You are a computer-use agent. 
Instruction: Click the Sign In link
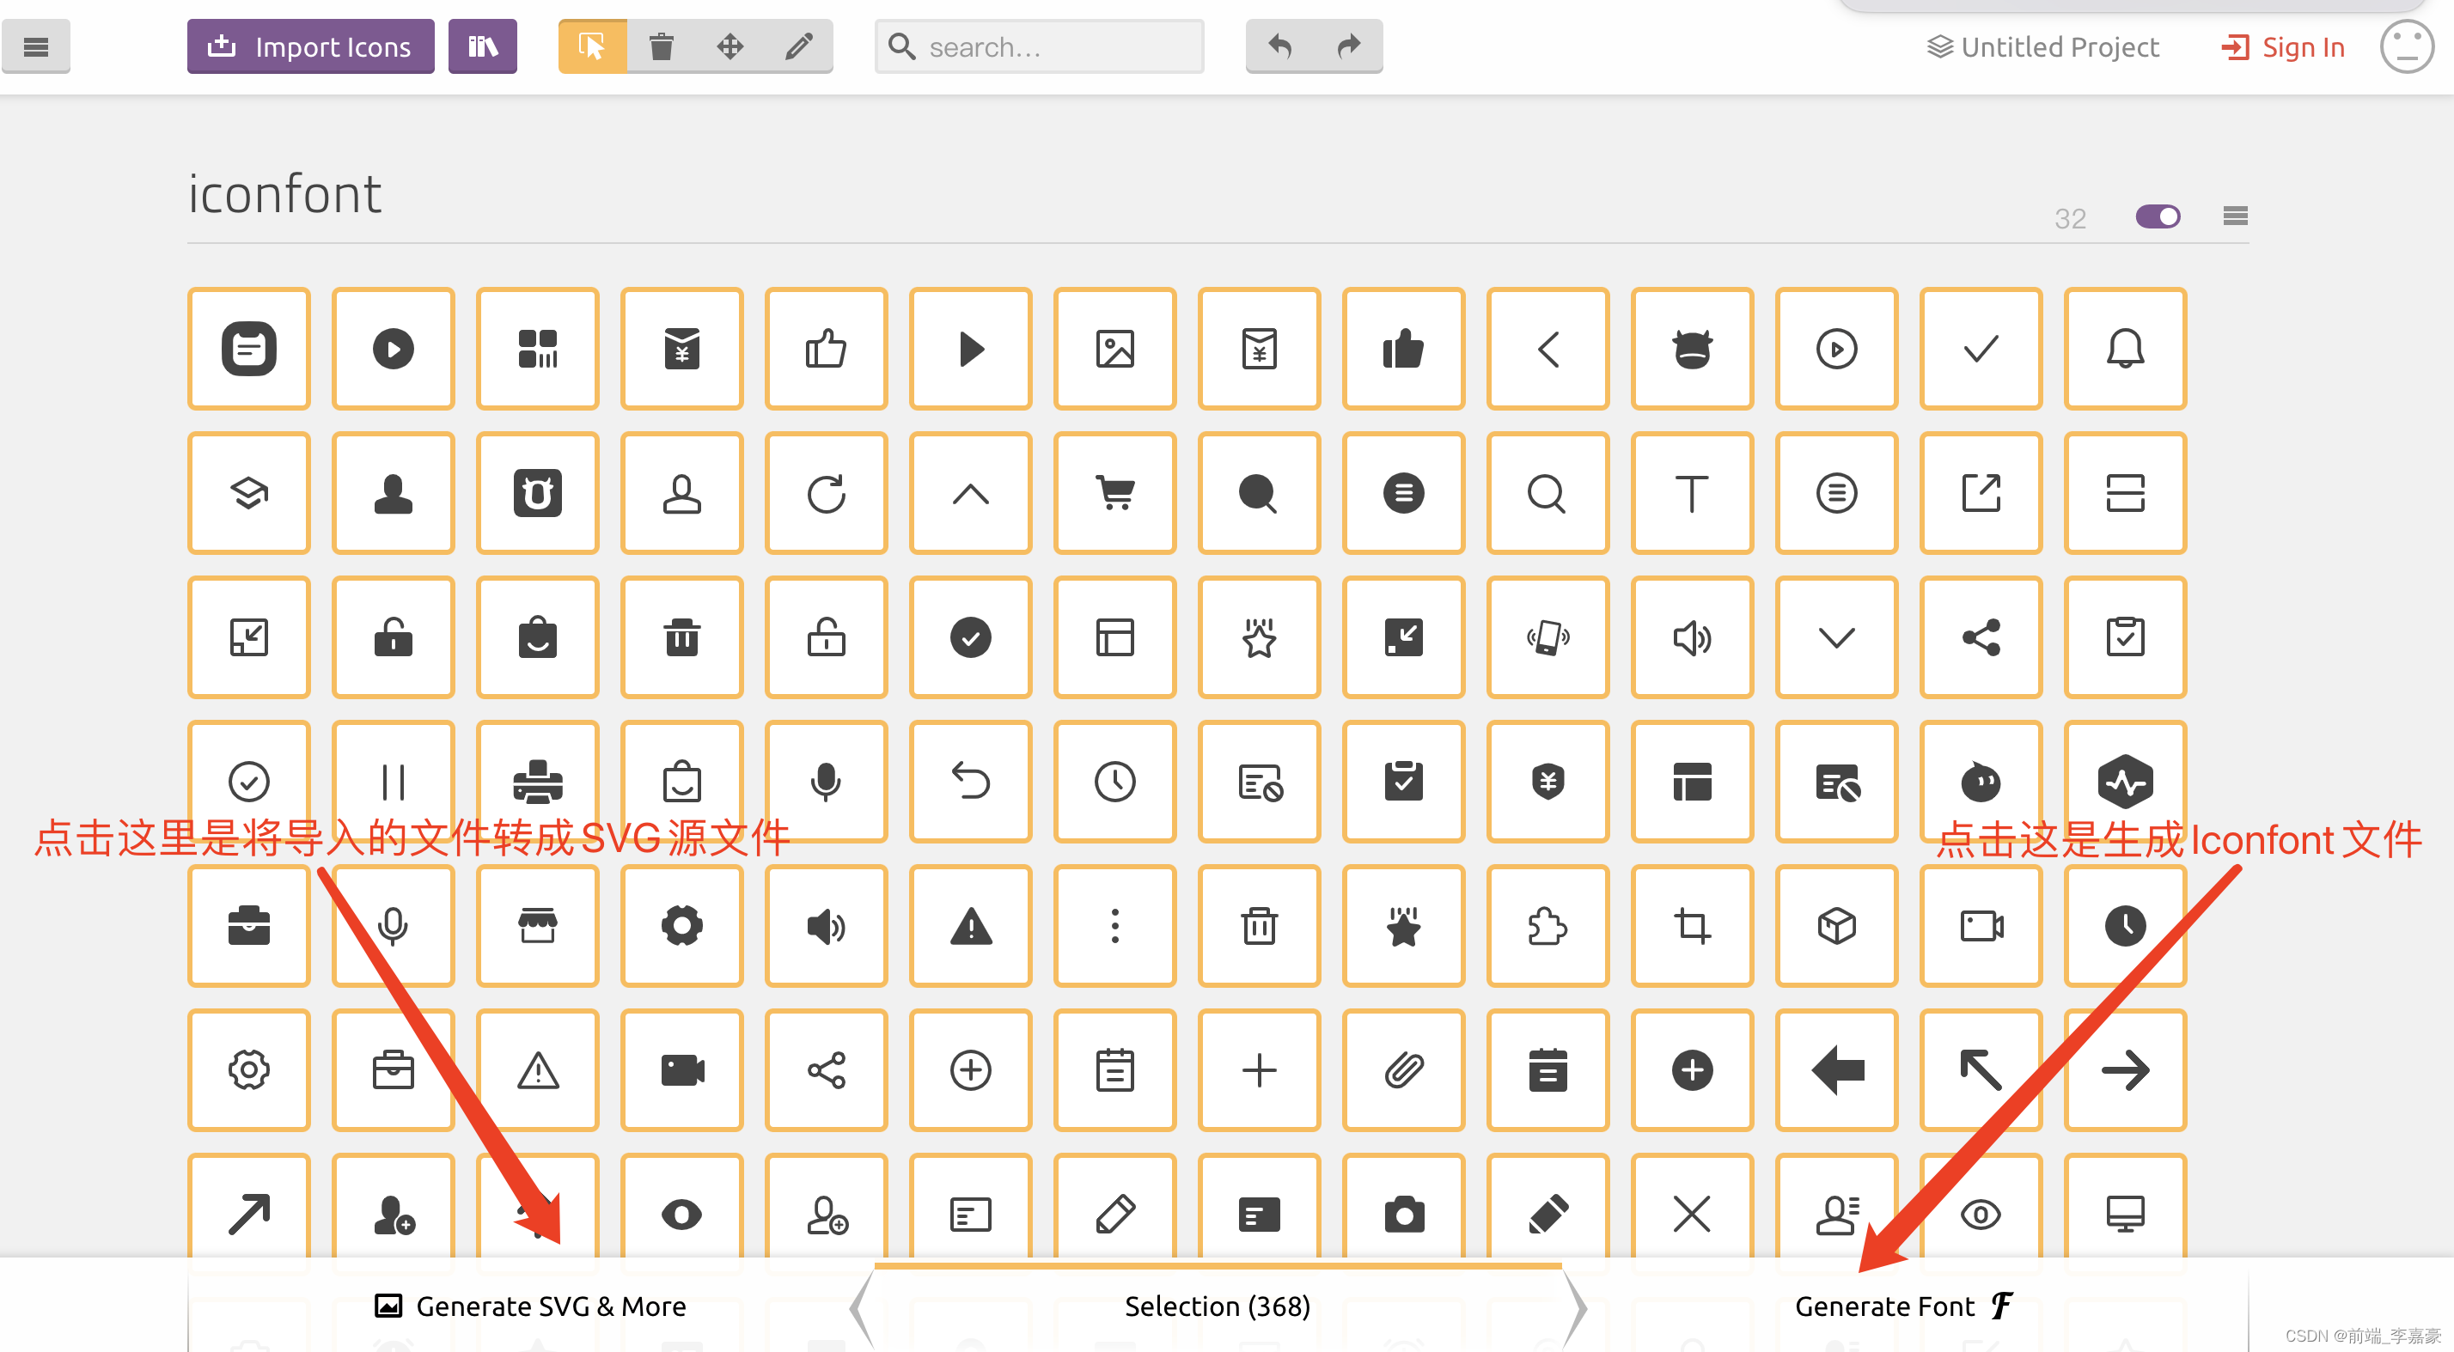2282,46
